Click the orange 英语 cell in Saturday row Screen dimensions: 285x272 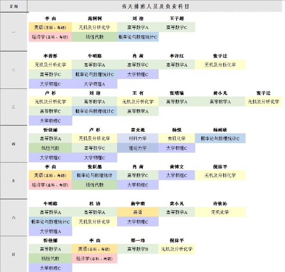point(138,212)
